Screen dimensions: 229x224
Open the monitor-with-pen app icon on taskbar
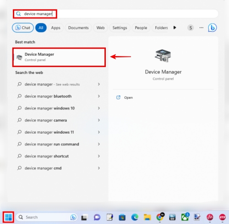pyautogui.click(x=197, y=217)
